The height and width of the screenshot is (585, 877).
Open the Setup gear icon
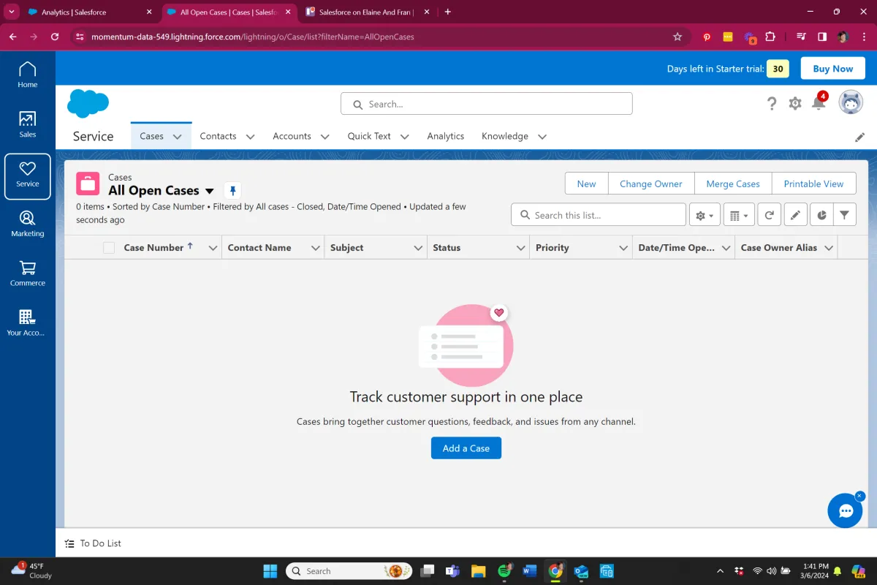click(795, 104)
